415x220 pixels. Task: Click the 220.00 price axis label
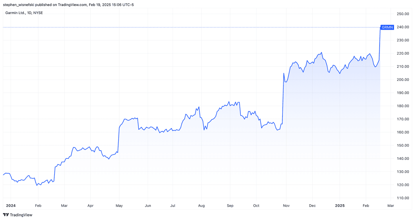tap(403, 53)
